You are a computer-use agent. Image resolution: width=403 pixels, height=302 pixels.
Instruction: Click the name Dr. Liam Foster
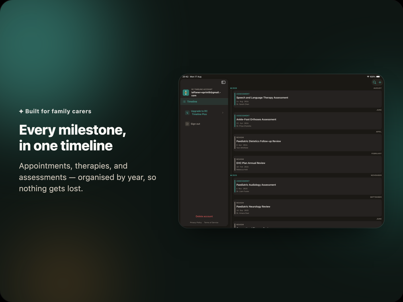(243, 192)
